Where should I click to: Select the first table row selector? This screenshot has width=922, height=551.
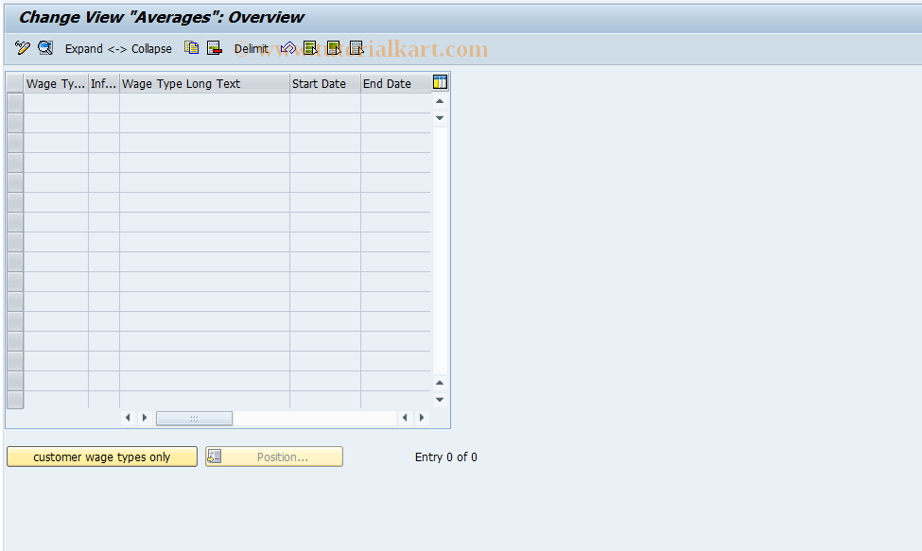click(x=15, y=103)
